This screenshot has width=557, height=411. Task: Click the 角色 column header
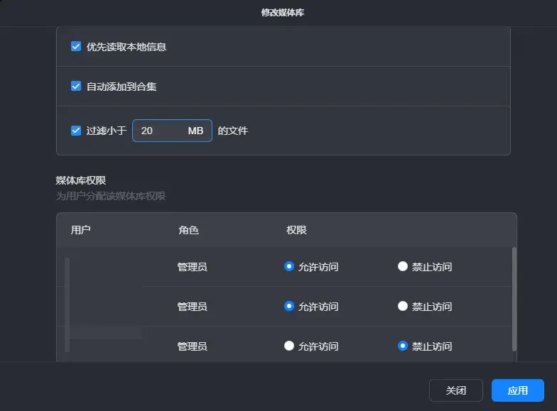point(188,230)
